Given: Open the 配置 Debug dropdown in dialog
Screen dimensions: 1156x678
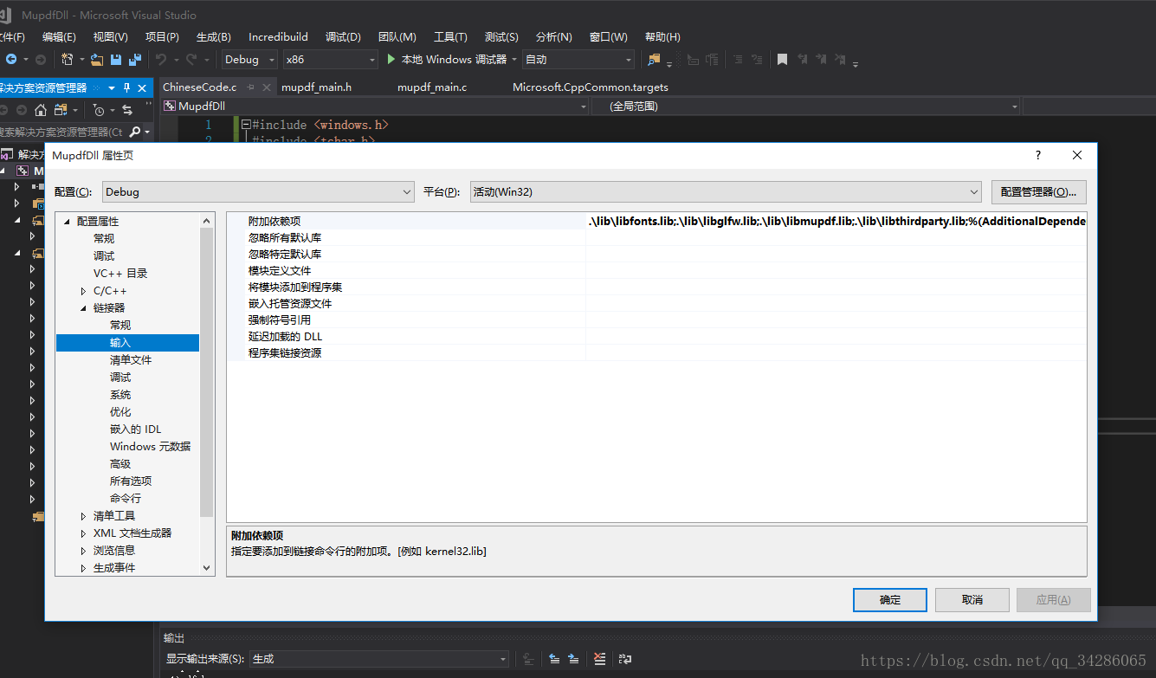Looking at the screenshot, I should click(x=258, y=191).
